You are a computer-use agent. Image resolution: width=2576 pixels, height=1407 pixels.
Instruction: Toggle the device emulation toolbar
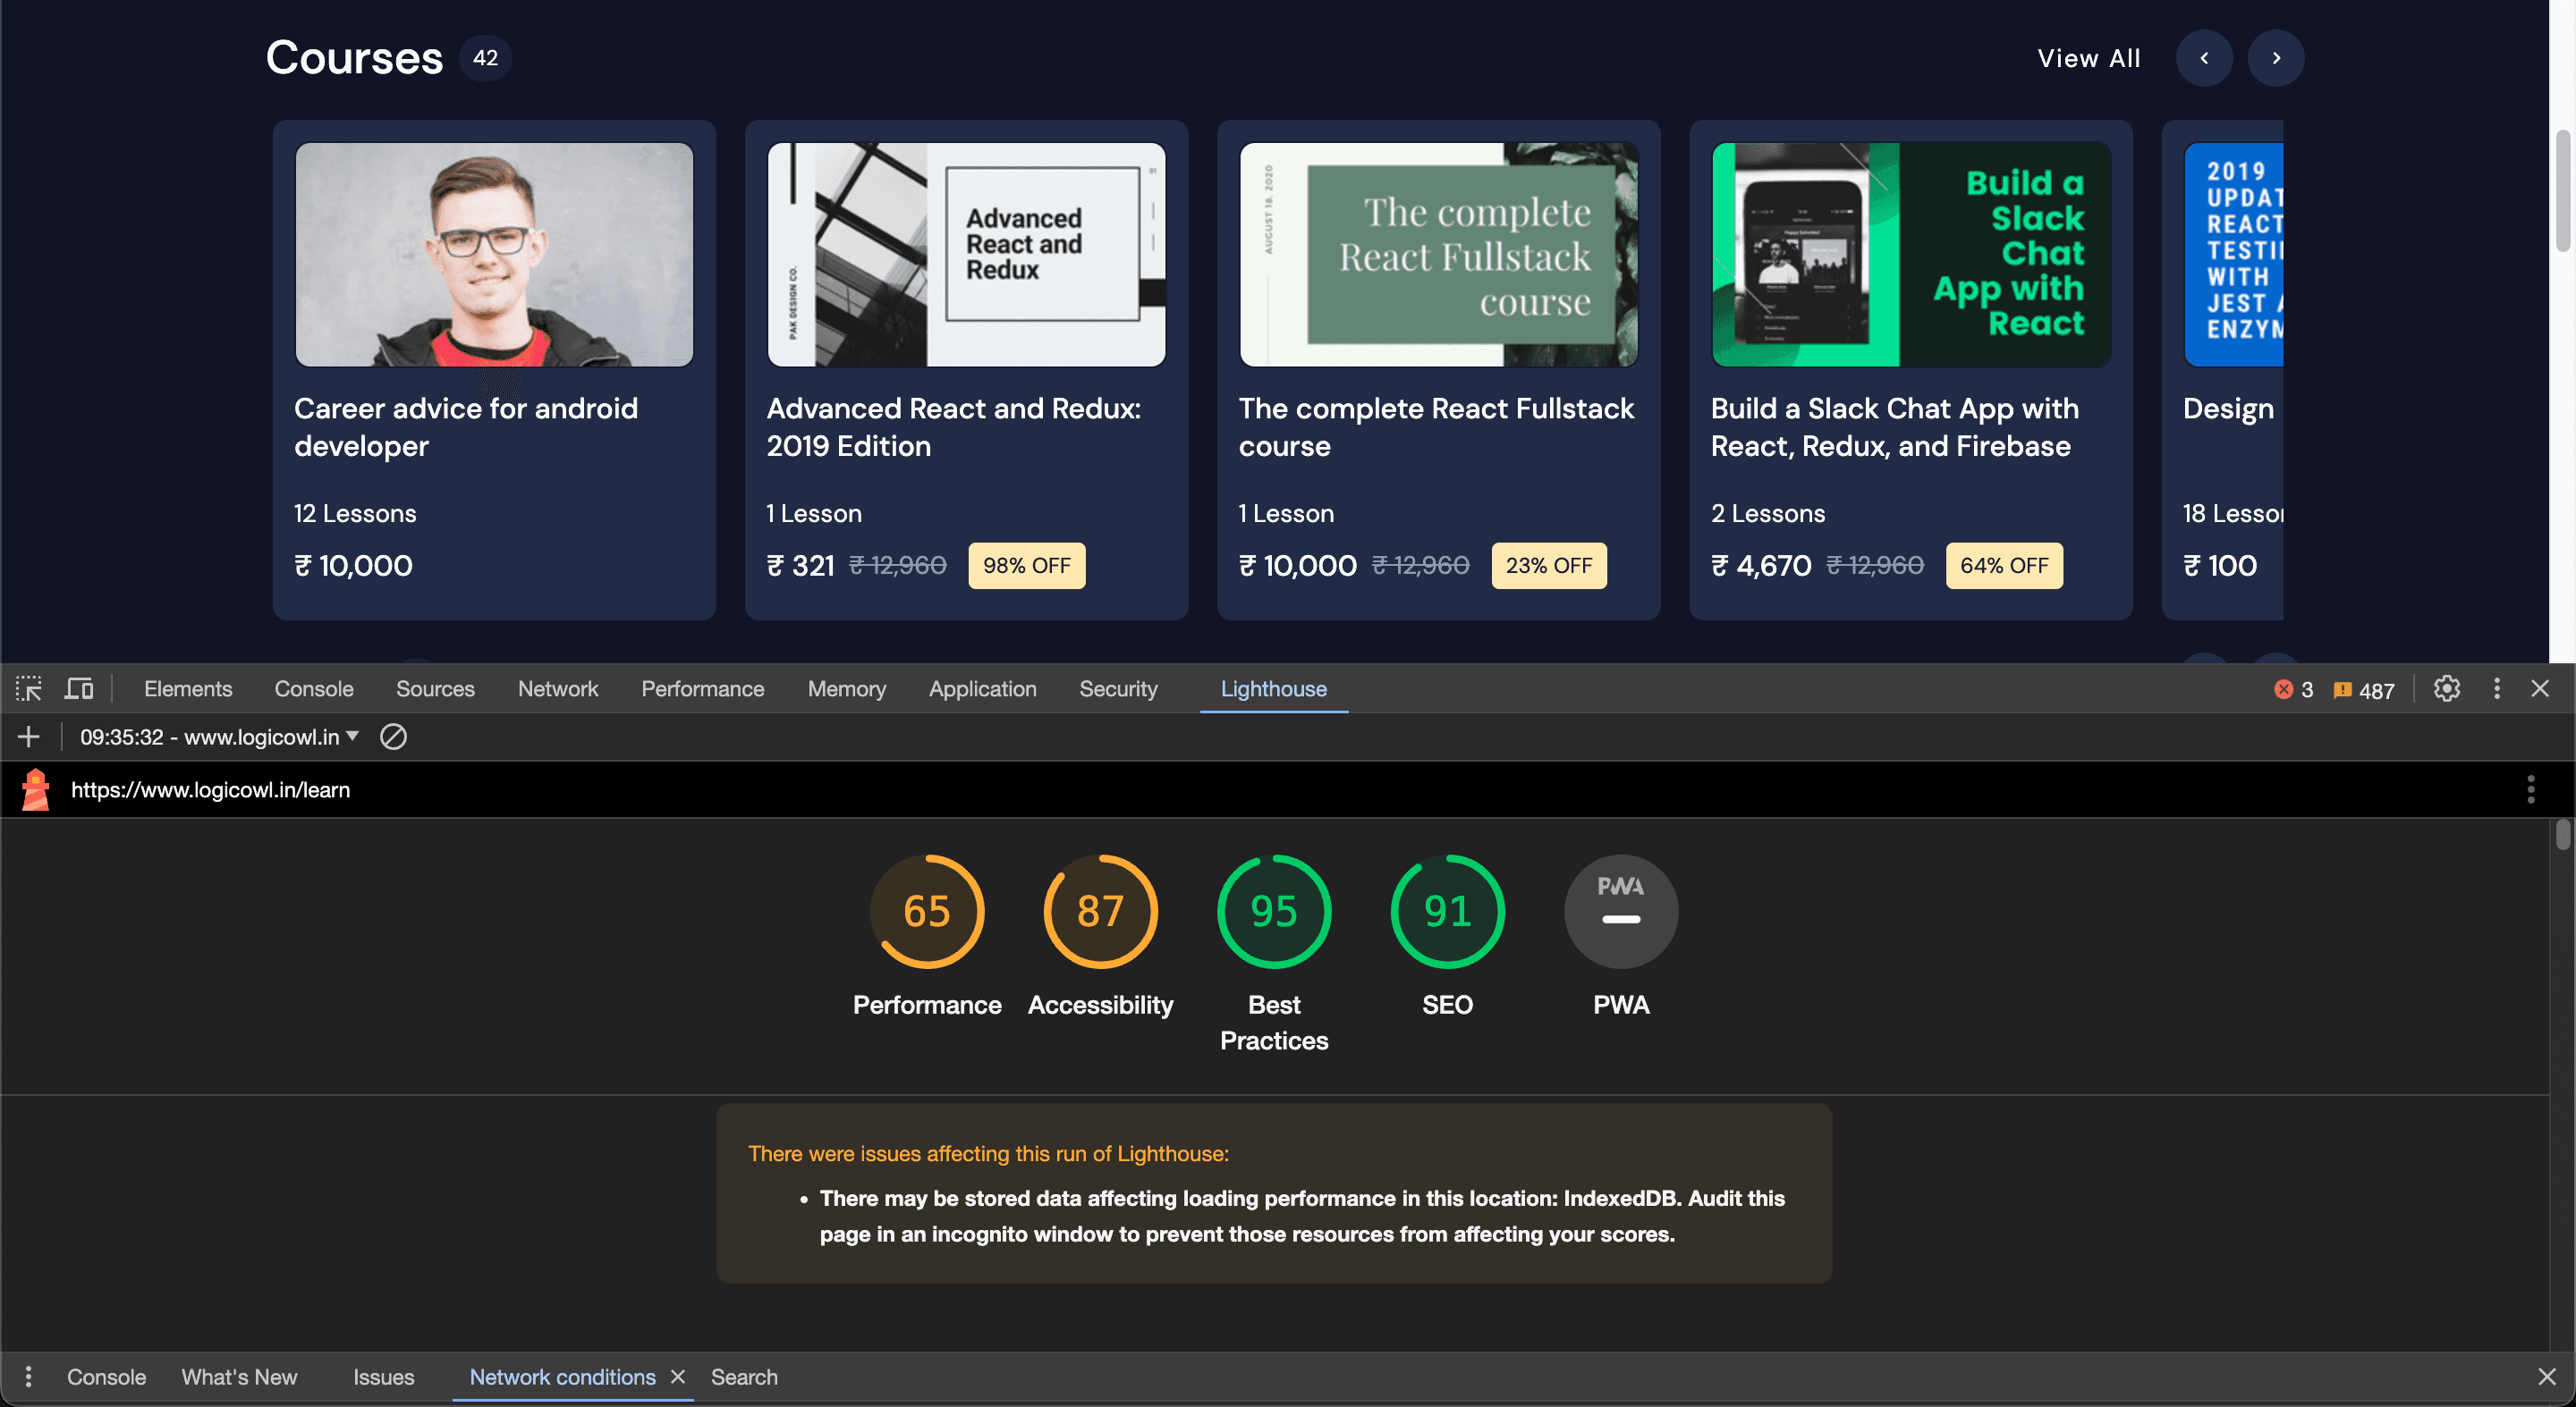[x=78, y=688]
